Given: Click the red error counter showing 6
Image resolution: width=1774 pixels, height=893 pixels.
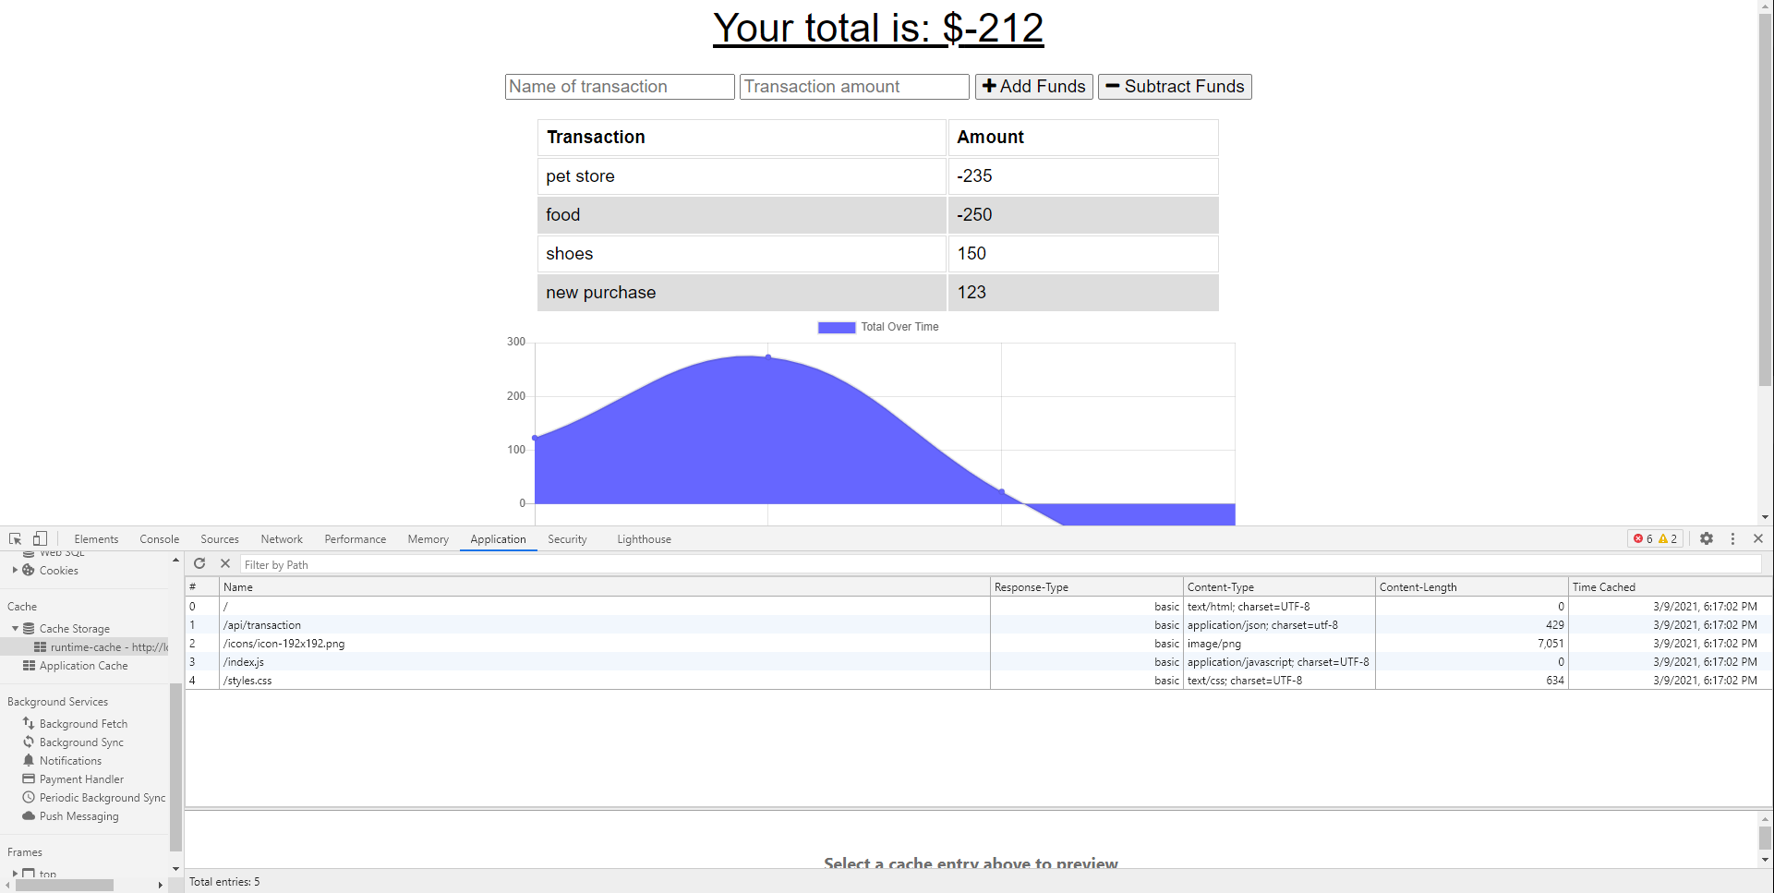Looking at the screenshot, I should pos(1641,538).
